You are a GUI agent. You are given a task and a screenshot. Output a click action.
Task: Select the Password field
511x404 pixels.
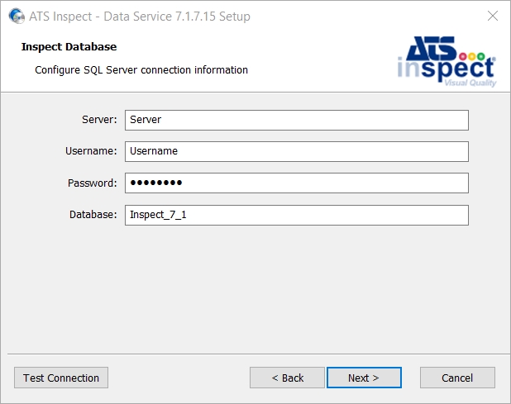click(297, 183)
